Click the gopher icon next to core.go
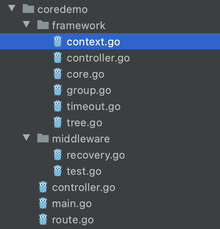The image size is (220, 229). [58, 74]
